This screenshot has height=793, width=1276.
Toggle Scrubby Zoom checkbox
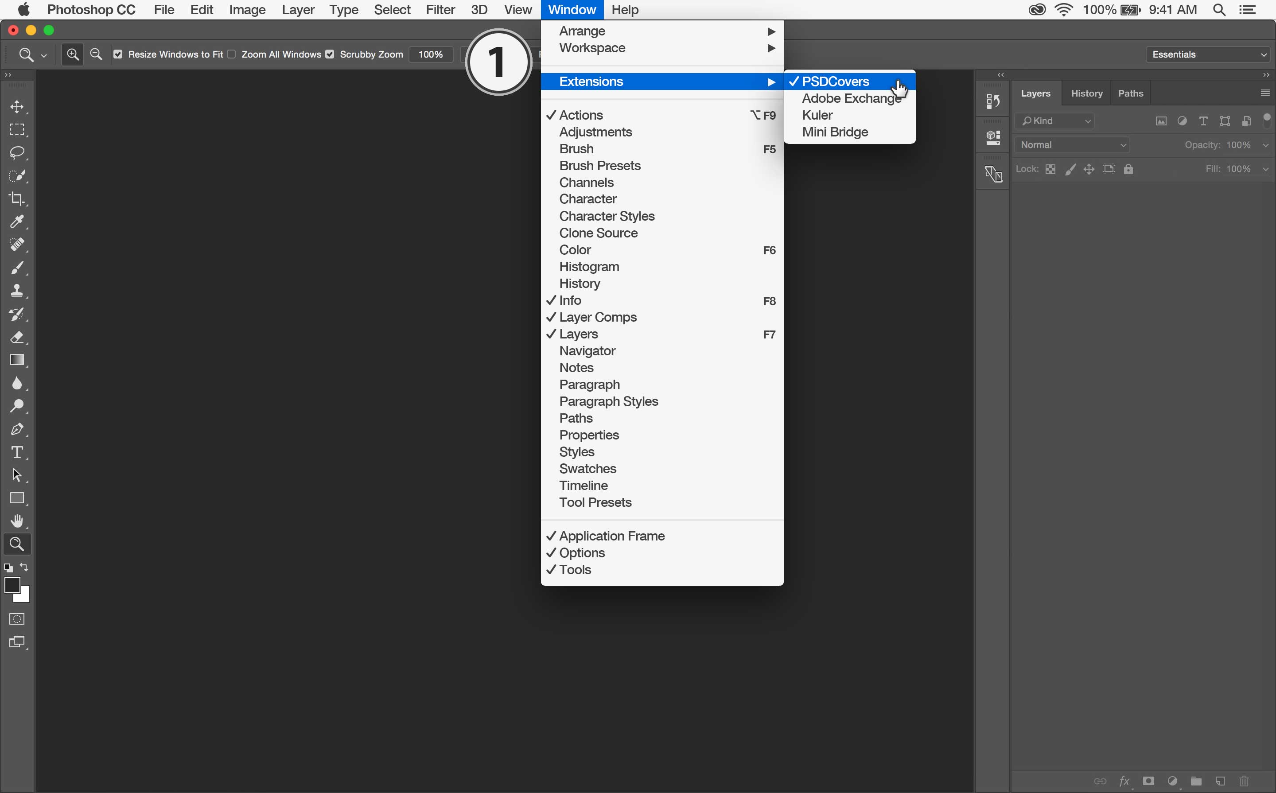329,54
